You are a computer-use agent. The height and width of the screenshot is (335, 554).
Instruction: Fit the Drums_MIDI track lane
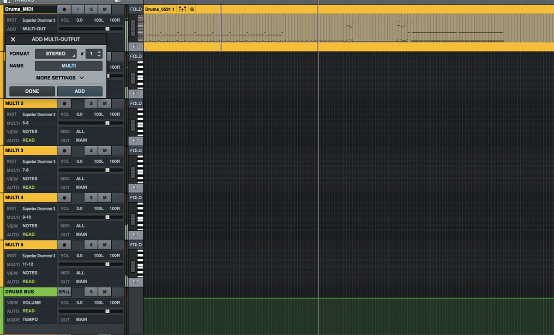136,46
